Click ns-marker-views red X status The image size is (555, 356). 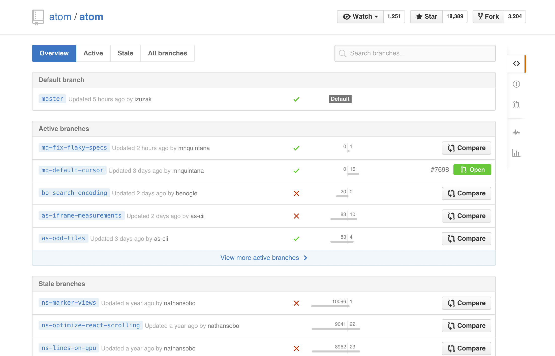296,303
